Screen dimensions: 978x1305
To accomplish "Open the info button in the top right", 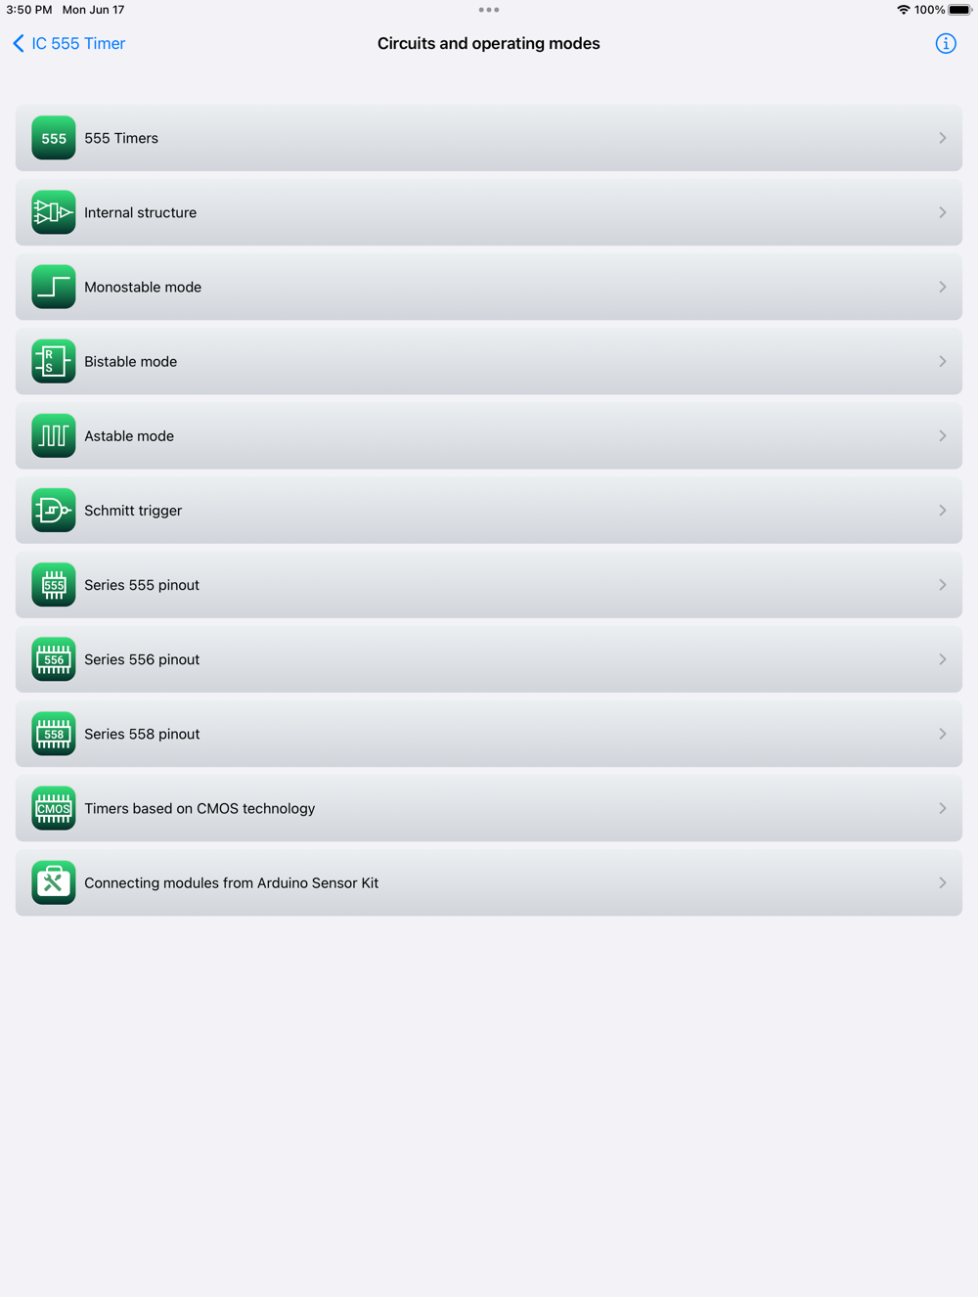I will point(946,43).
